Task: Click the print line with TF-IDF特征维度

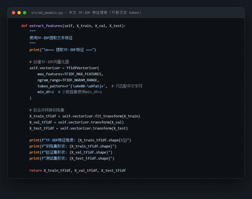Action: click(x=80, y=140)
